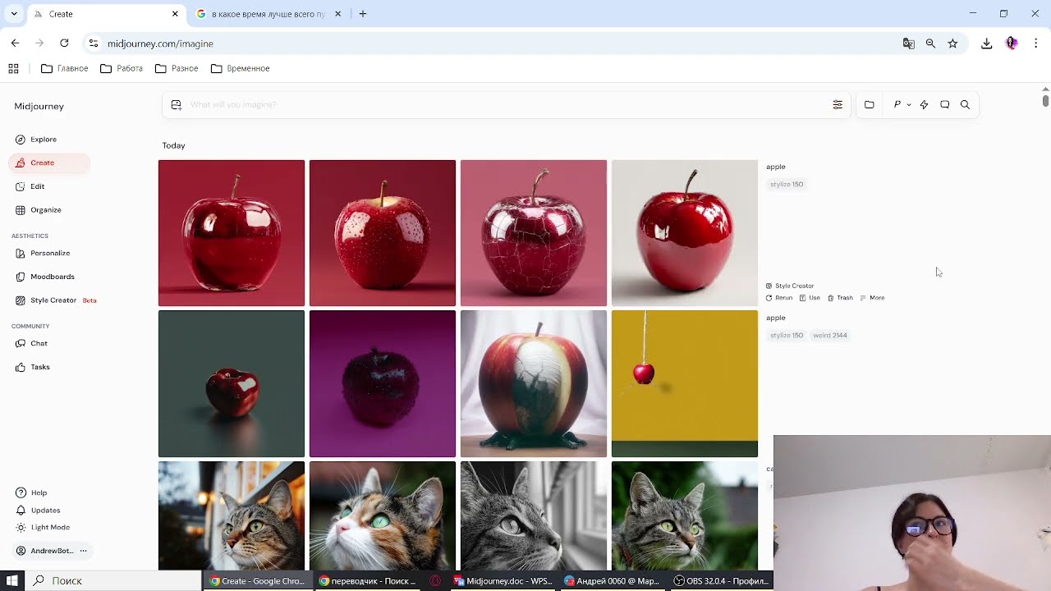The width and height of the screenshot is (1051, 591).
Task: Rerun the first apple job
Action: coord(779,298)
